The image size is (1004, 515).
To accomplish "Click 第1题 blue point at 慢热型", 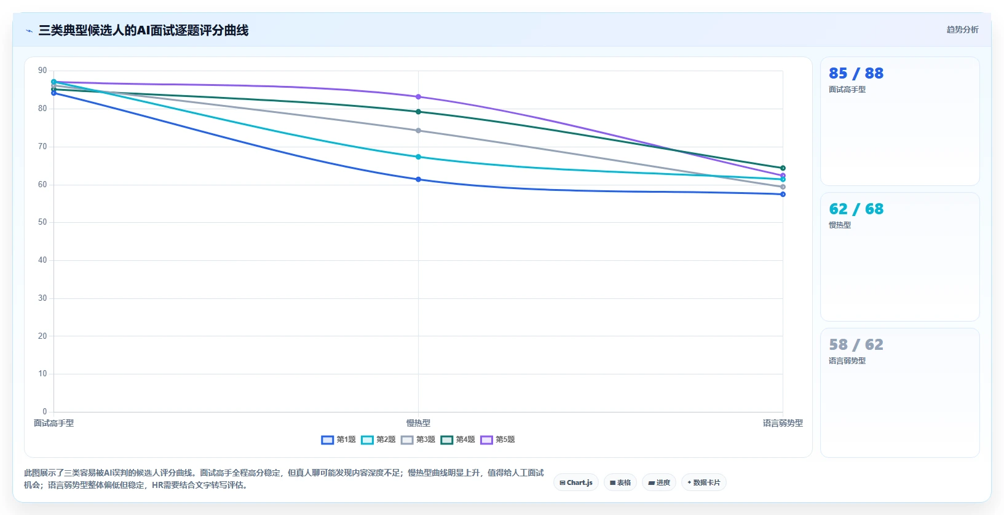I will [419, 179].
